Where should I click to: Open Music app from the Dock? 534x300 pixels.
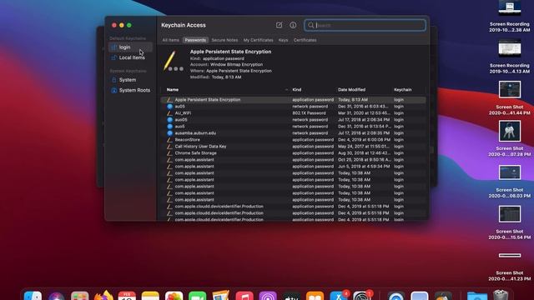[244, 296]
